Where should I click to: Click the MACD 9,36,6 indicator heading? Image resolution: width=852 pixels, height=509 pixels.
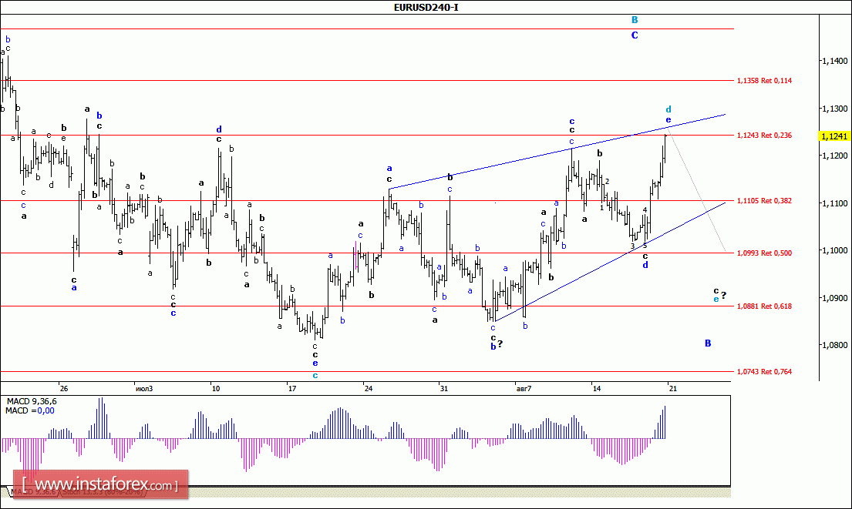coord(32,401)
